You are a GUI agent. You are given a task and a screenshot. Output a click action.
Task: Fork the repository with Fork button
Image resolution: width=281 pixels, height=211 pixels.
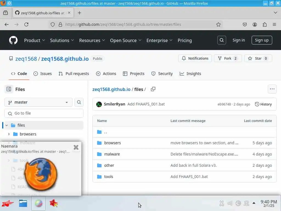228,58
